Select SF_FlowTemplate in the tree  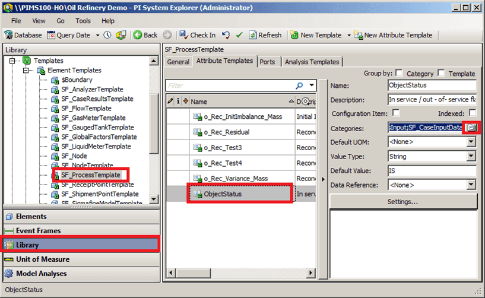pyautogui.click(x=86, y=109)
